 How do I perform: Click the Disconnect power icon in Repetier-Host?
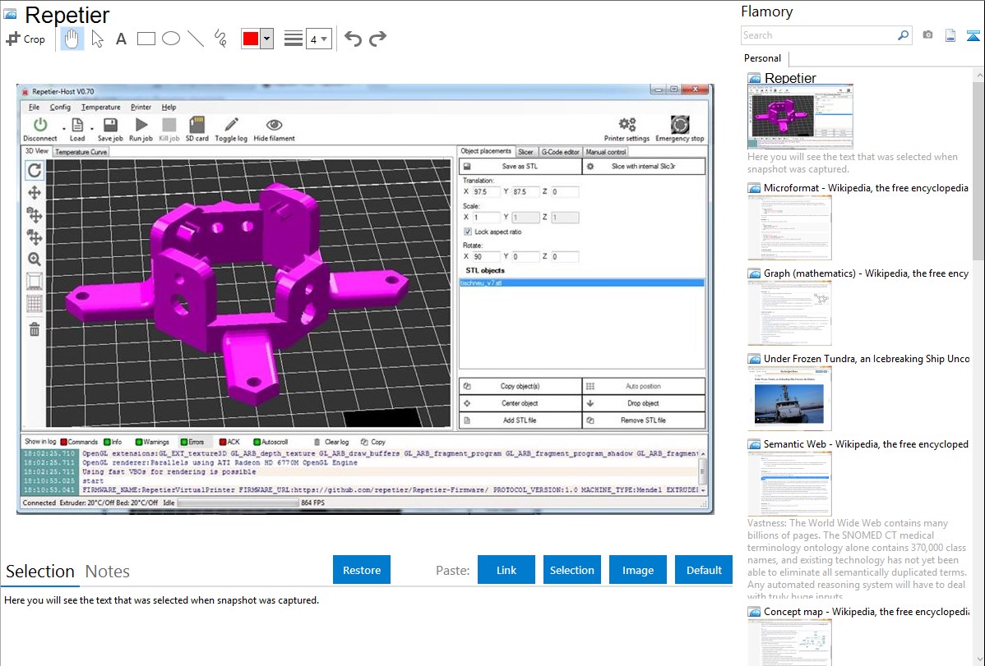(x=40, y=125)
